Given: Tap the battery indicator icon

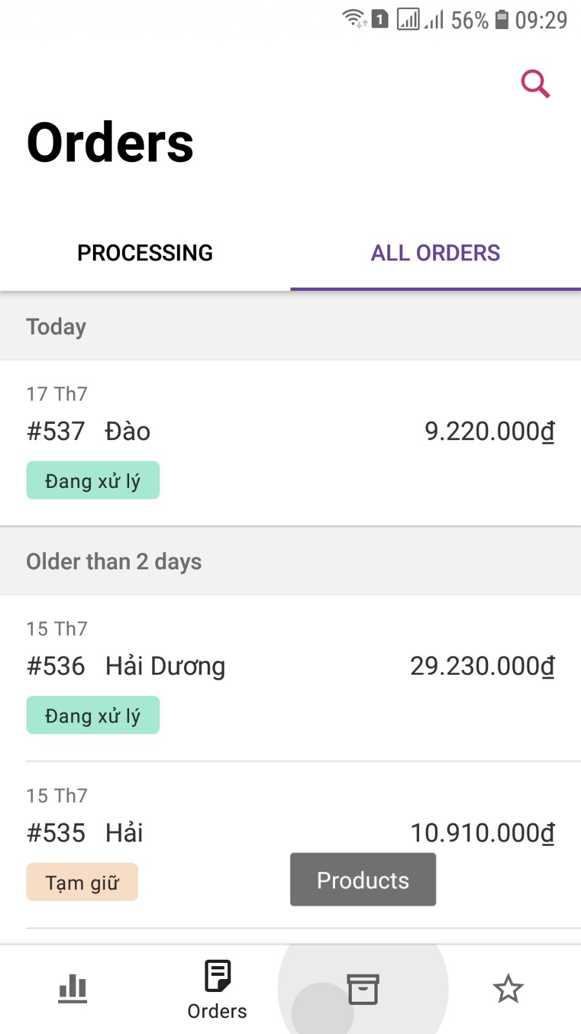Looking at the screenshot, I should click(502, 19).
